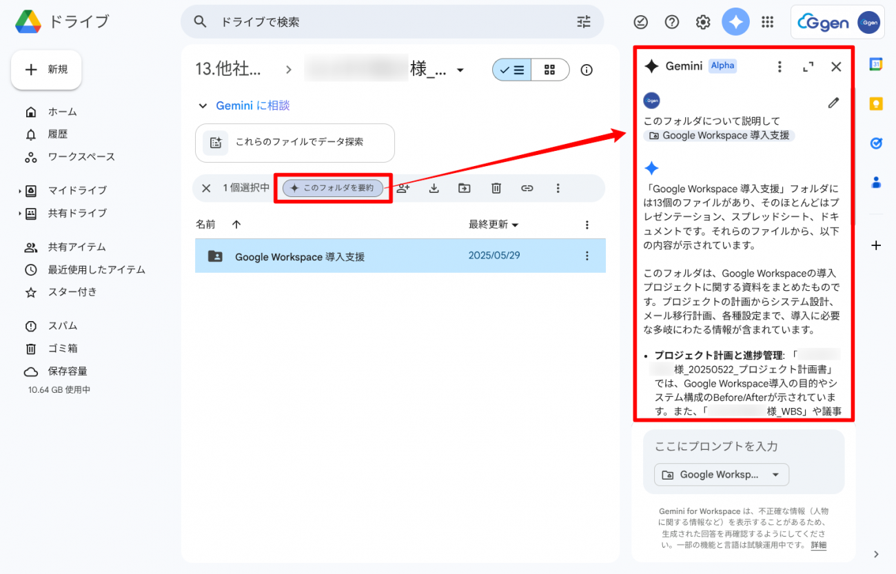Open list column more options icon
Image resolution: width=896 pixels, height=574 pixels.
(587, 225)
